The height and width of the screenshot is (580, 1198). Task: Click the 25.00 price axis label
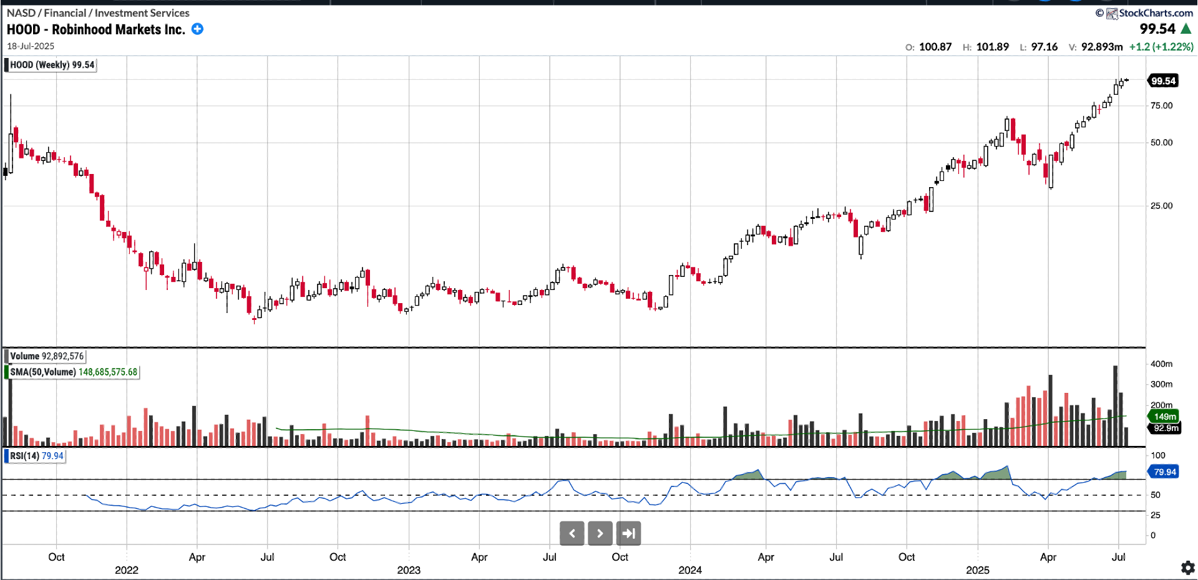point(1161,206)
